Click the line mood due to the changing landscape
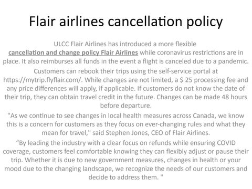This screenshot has height=189, width=252. 126,169
